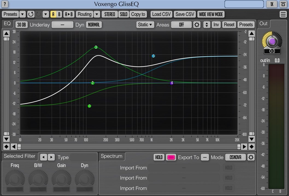
Task: Click right spectrum scale down arrow
Action: [x=252, y=139]
